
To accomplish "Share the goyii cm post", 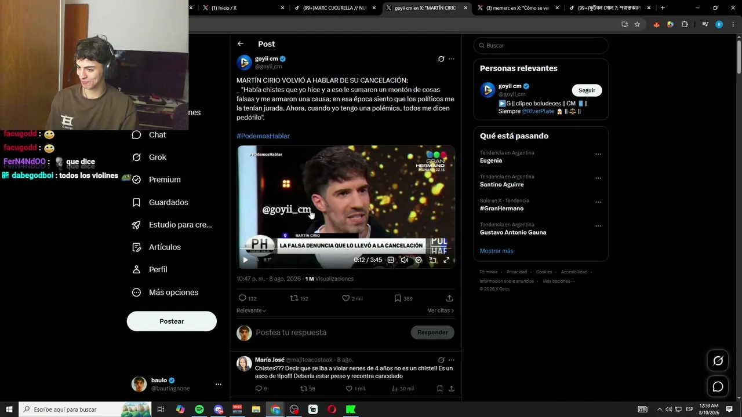I will [449, 298].
